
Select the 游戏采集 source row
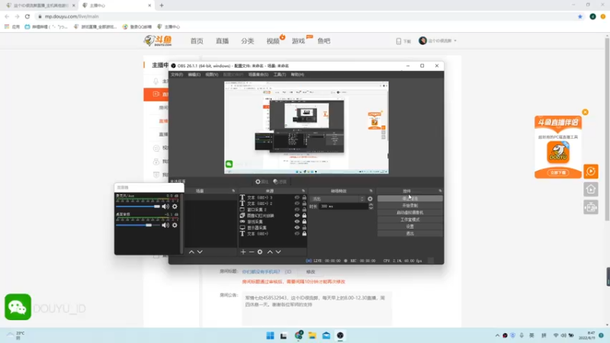point(273,222)
